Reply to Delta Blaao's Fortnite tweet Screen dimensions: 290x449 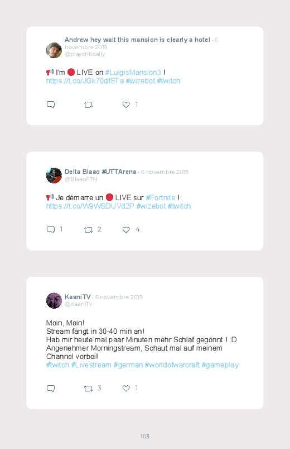(x=51, y=230)
